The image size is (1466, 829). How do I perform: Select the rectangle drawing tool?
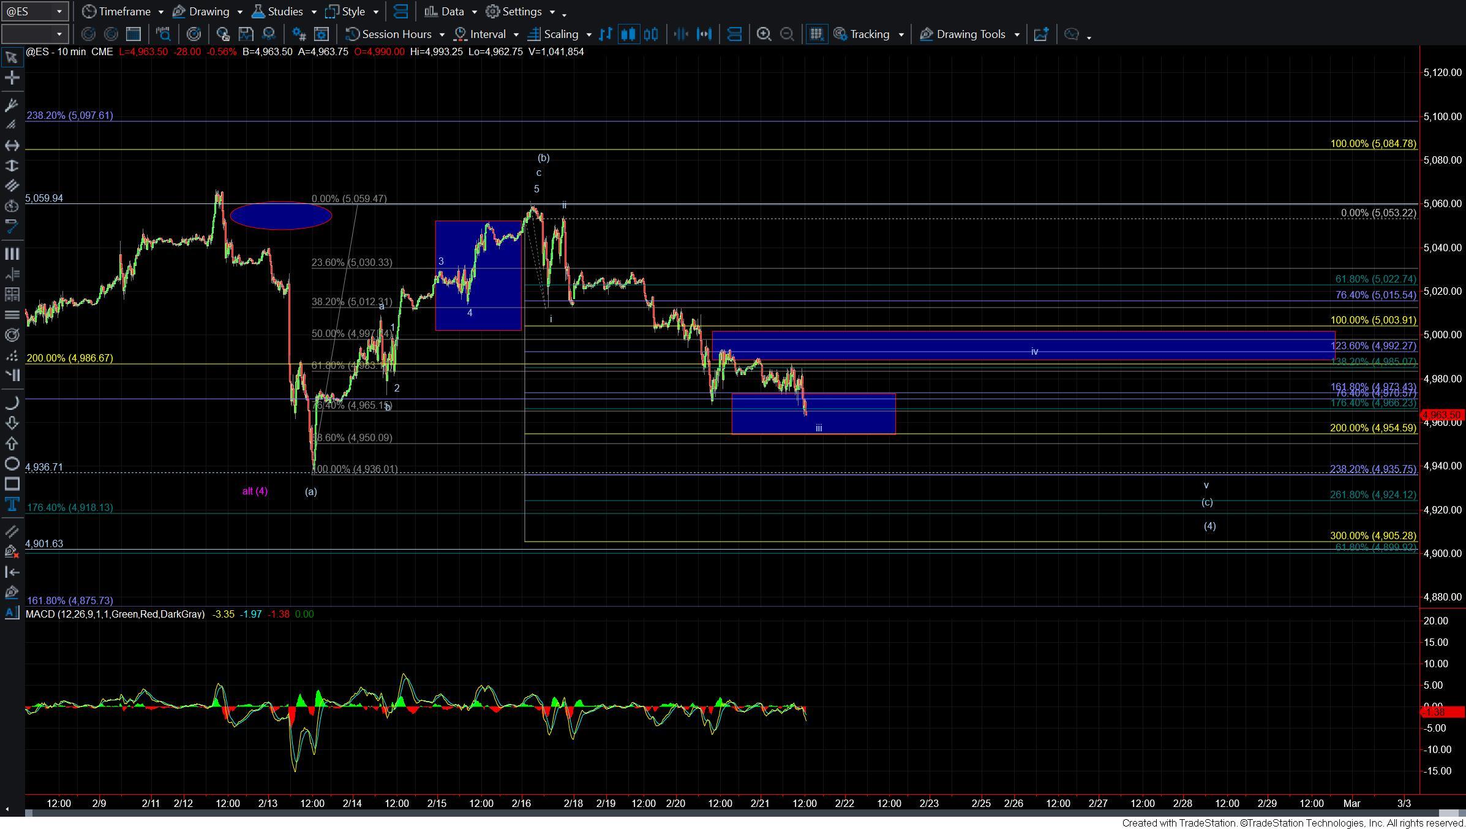pos(11,484)
